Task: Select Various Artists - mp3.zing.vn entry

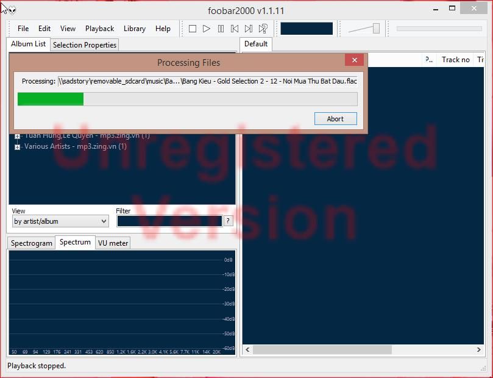Action: point(76,146)
